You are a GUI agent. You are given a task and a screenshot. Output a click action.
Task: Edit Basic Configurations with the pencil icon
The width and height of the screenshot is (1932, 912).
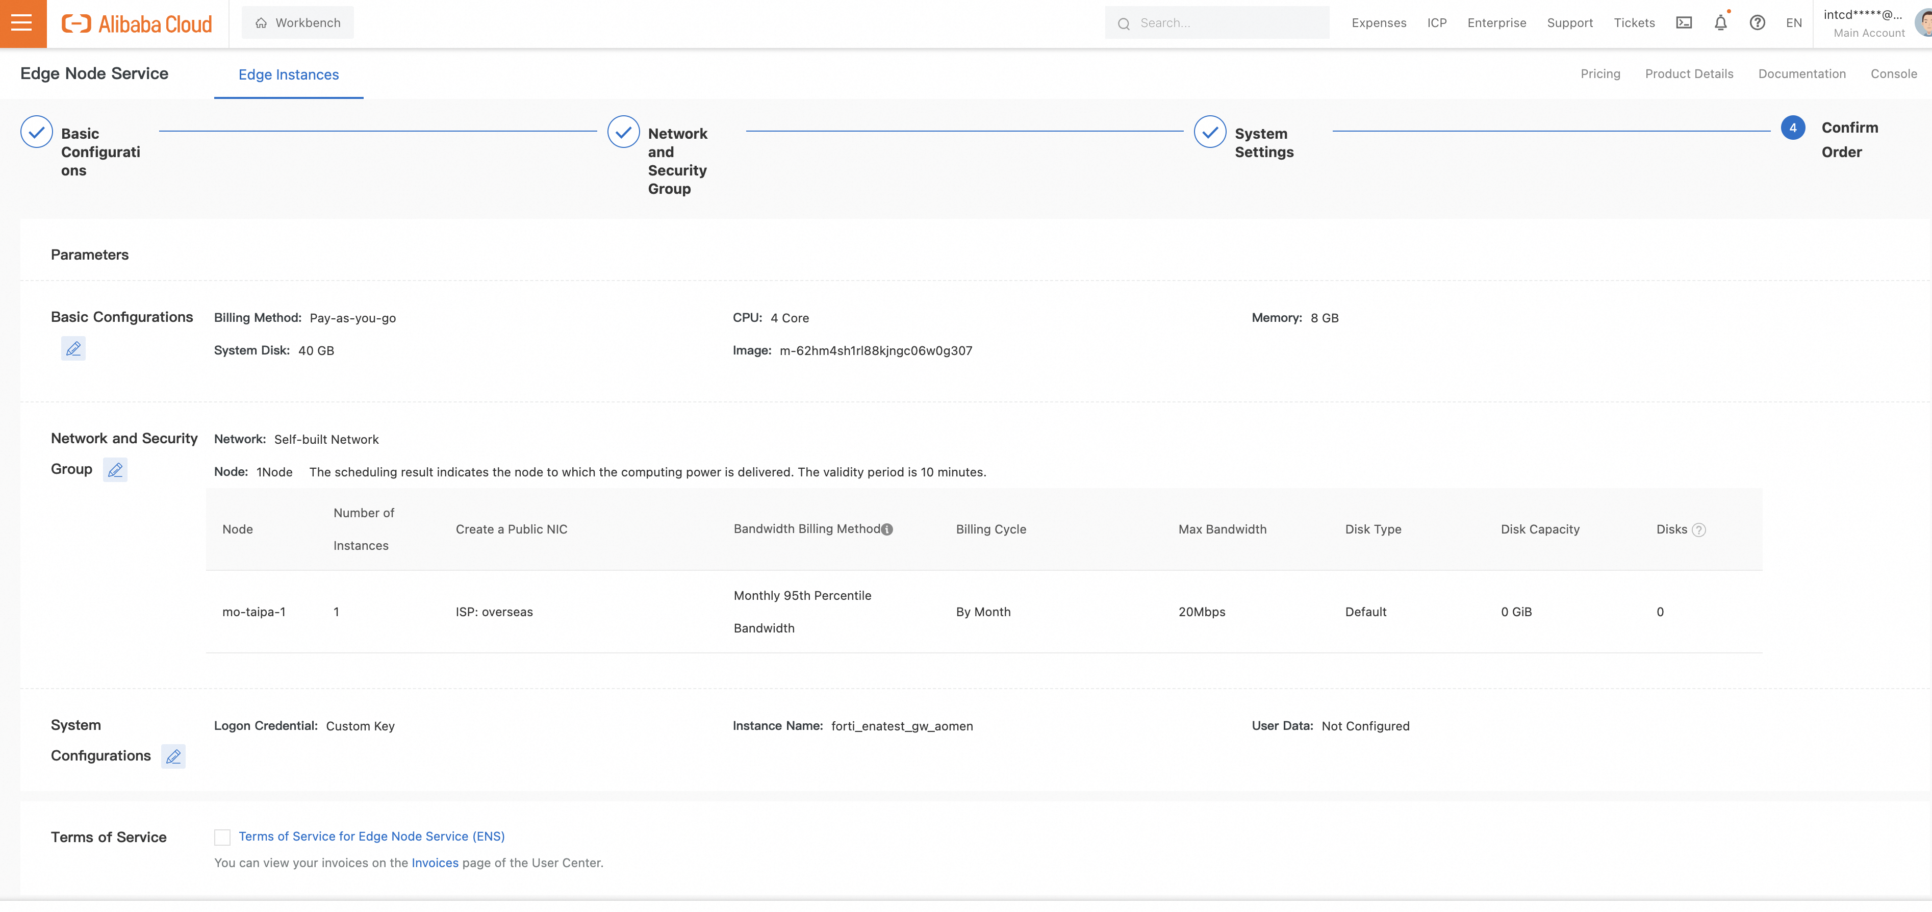pos(73,349)
